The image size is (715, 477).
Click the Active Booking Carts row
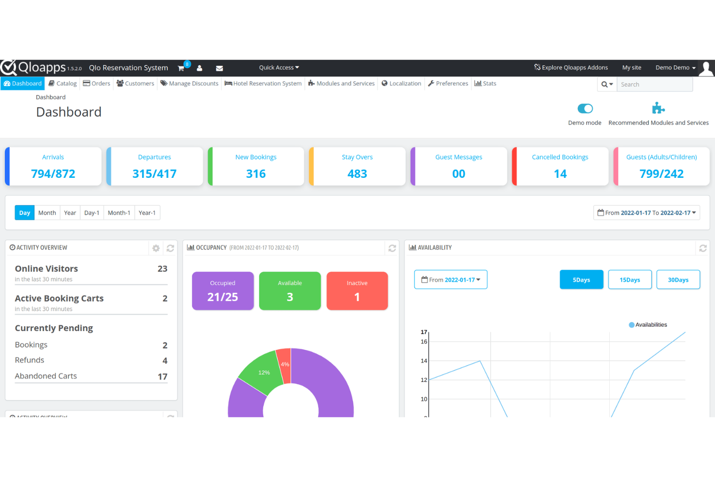coord(91,303)
